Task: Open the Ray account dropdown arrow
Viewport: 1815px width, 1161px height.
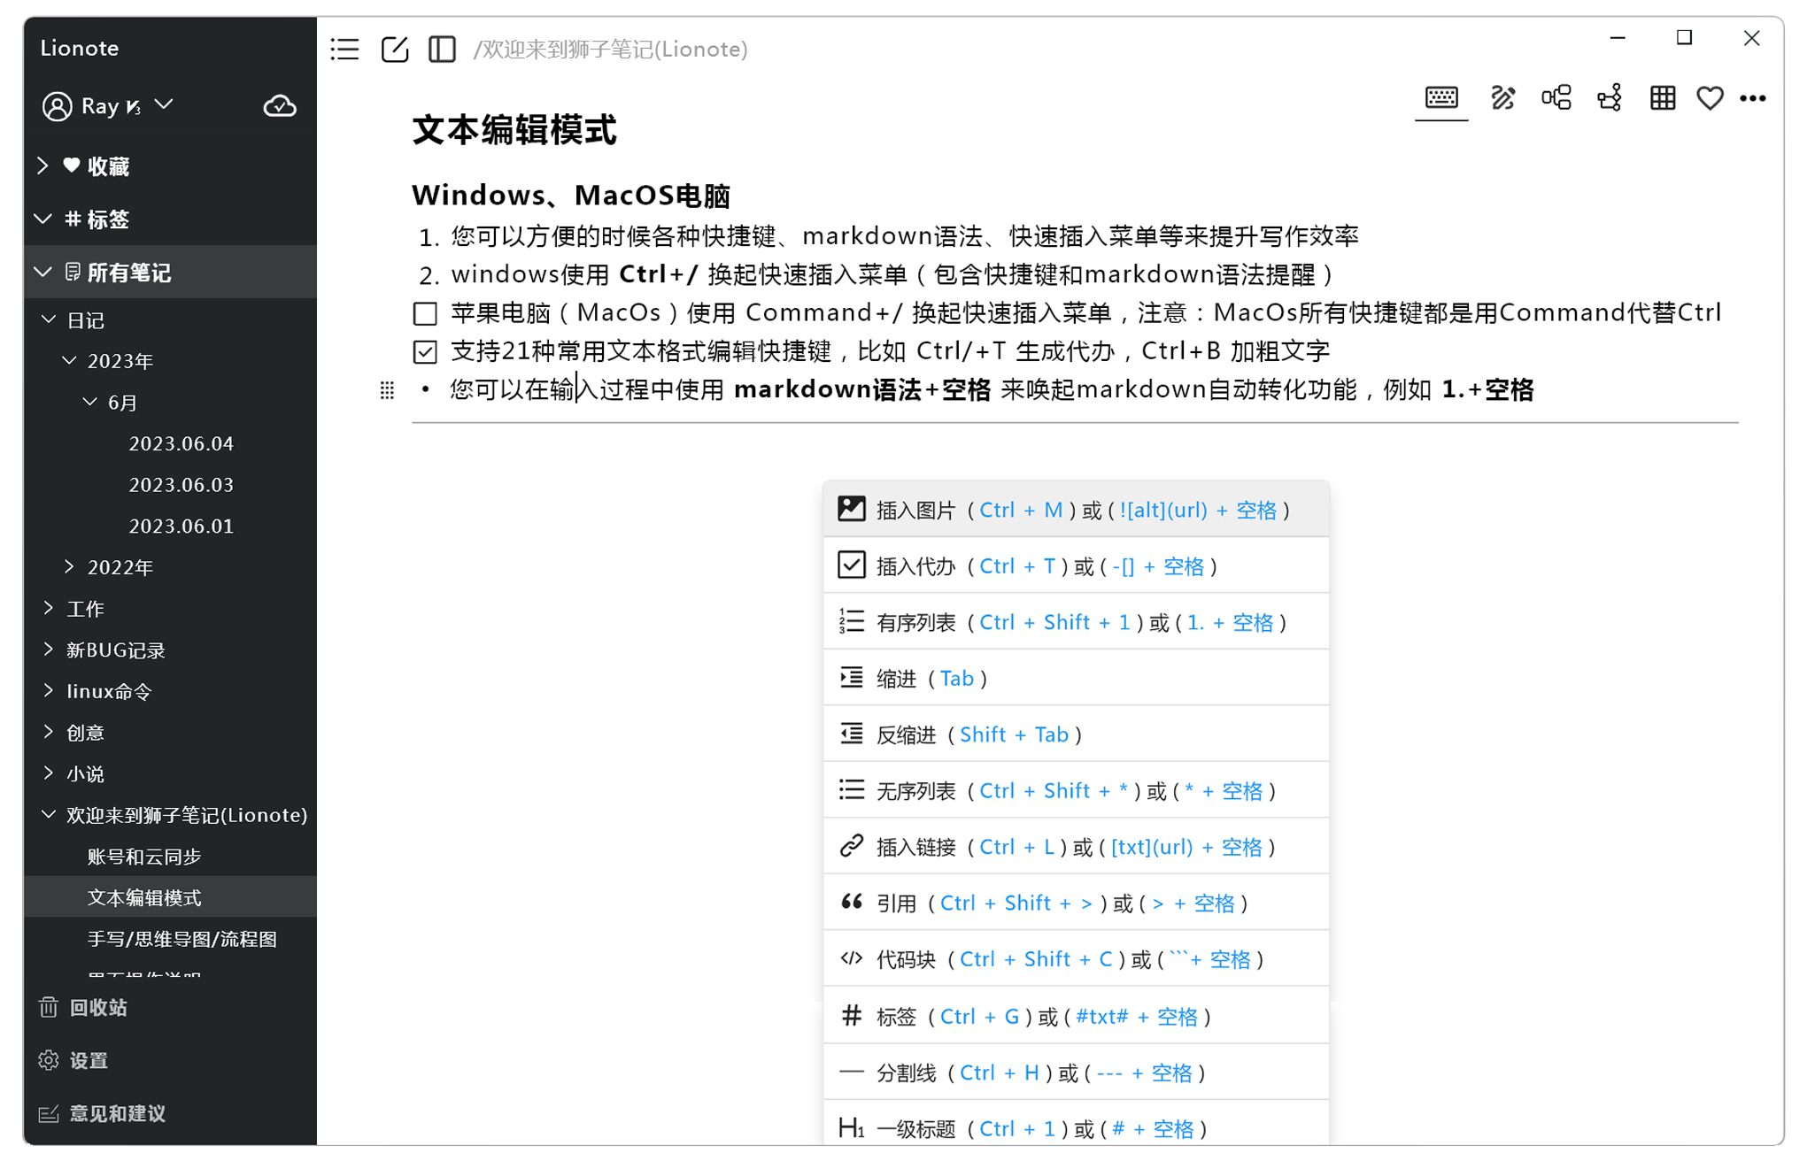Action: click(164, 104)
